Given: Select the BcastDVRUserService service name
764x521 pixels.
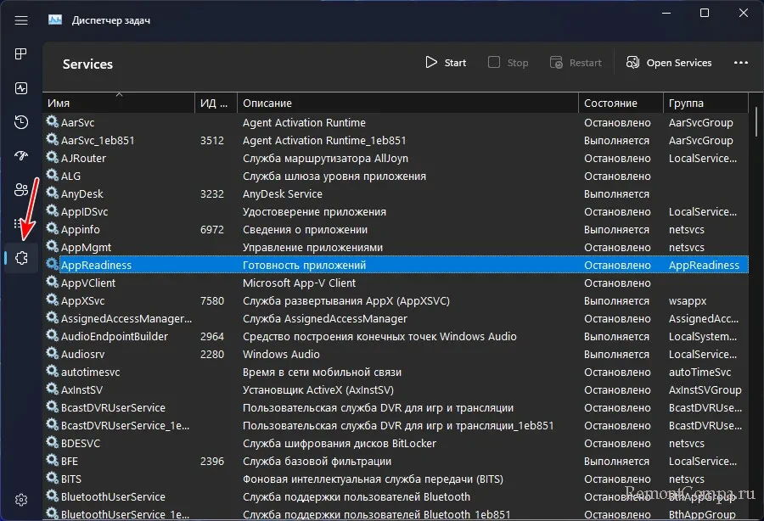Looking at the screenshot, I should (x=113, y=407).
